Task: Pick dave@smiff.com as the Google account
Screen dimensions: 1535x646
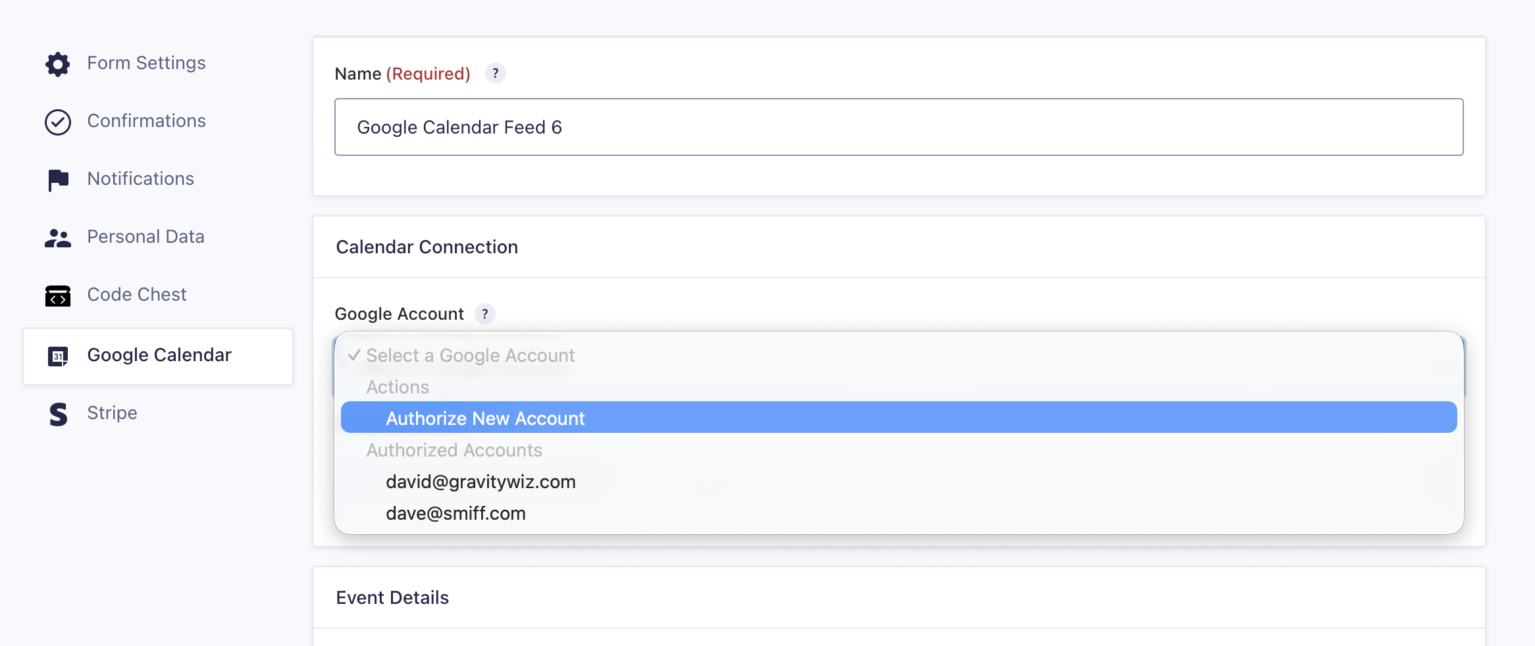Action: [455, 513]
